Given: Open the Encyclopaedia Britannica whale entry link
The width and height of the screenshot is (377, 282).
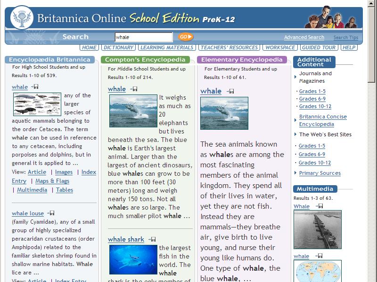Looking at the screenshot, I should [20, 87].
